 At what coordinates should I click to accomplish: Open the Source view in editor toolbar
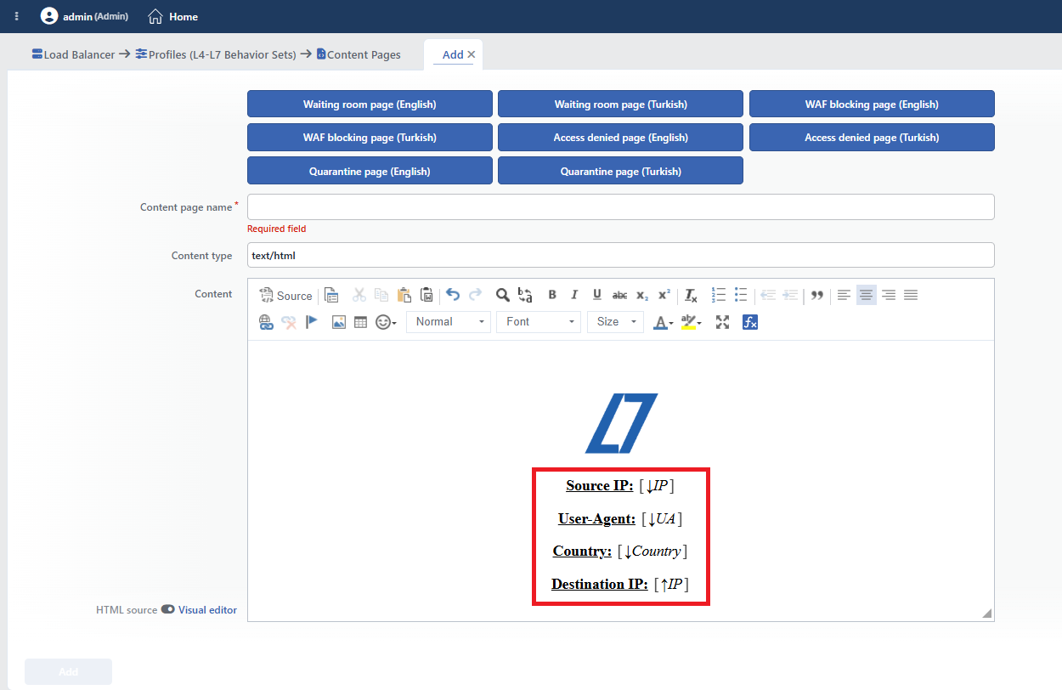[x=286, y=296]
